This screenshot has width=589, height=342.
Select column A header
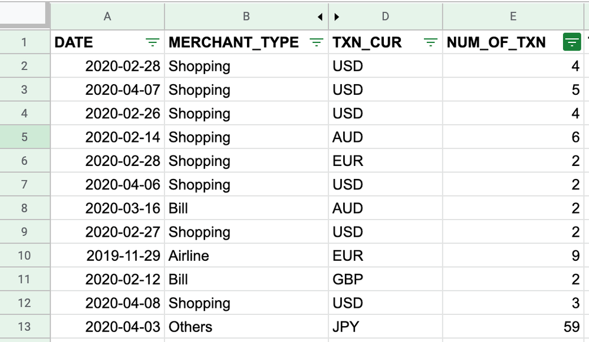107,16
